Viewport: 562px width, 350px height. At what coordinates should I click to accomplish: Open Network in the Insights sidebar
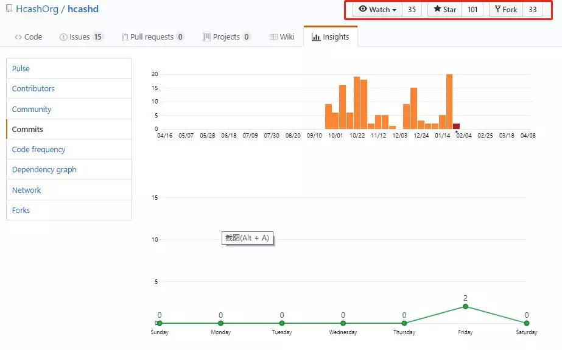tap(69, 190)
